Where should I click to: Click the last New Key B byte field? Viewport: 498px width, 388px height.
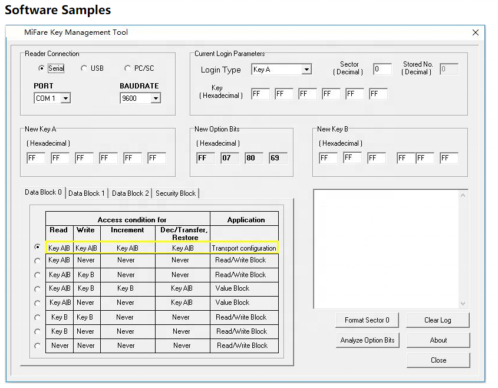pyautogui.click(x=449, y=158)
